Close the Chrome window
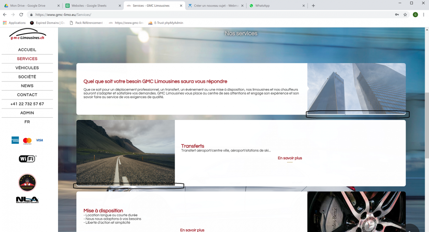Viewport: 429px width, 232px height. pos(423,3)
